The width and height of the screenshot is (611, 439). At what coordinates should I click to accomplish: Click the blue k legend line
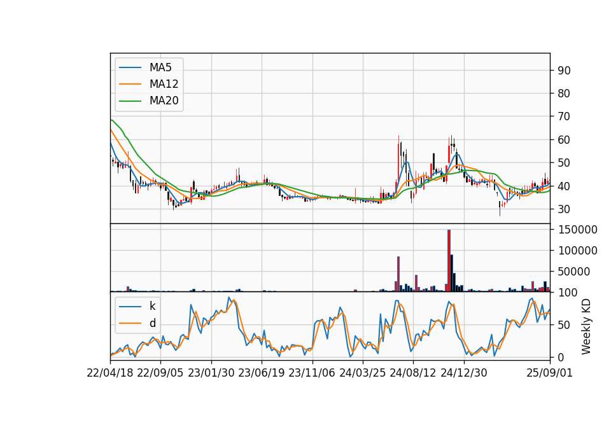130,307
